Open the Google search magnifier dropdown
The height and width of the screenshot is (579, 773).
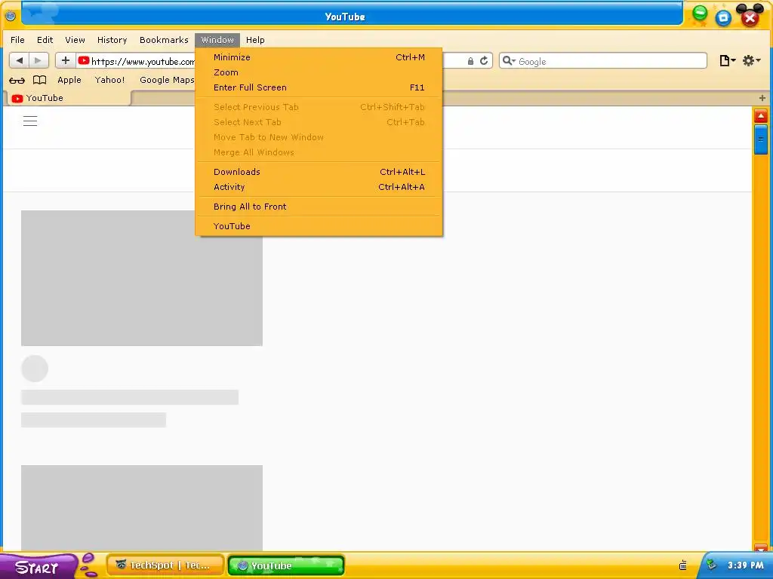(508, 60)
